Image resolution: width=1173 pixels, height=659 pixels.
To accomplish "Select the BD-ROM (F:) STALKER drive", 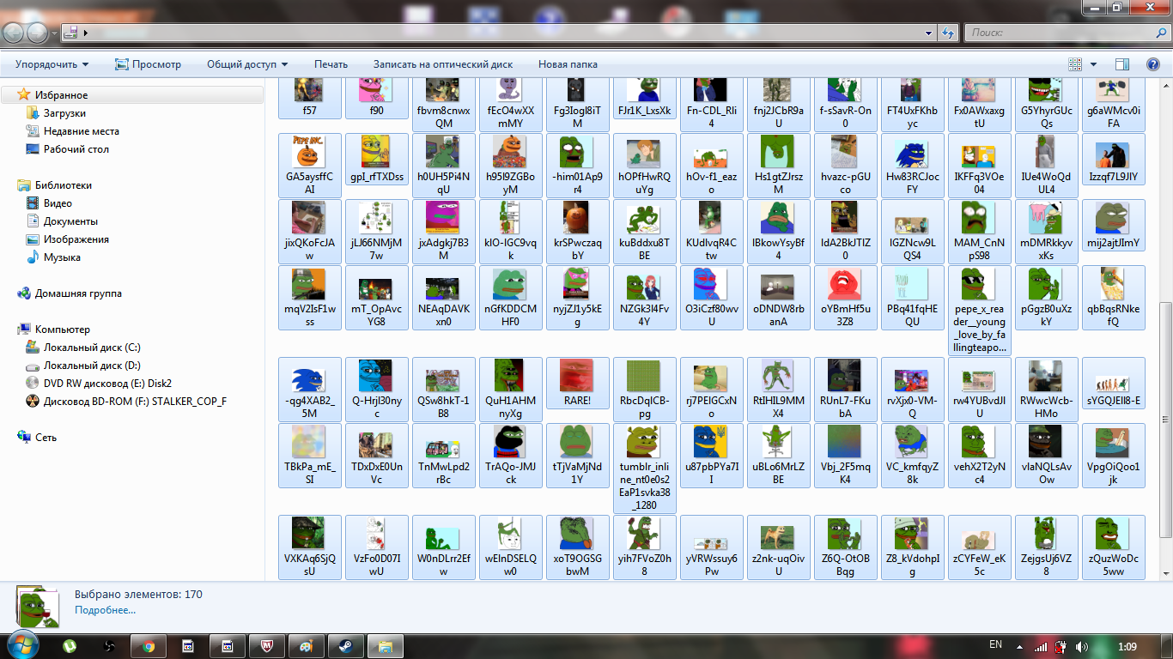I will click(135, 402).
